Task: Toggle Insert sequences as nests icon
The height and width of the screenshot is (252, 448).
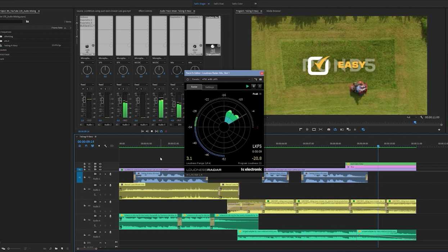Action: pyautogui.click(x=80, y=146)
